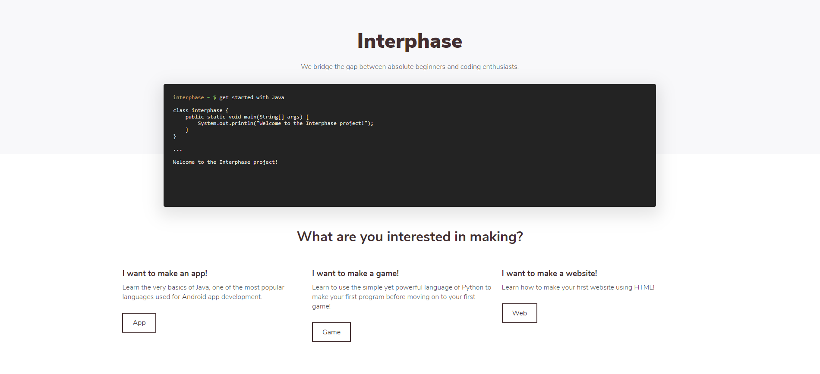This screenshot has width=820, height=374.
Task: Select the Python description paragraph
Action: (x=401, y=296)
